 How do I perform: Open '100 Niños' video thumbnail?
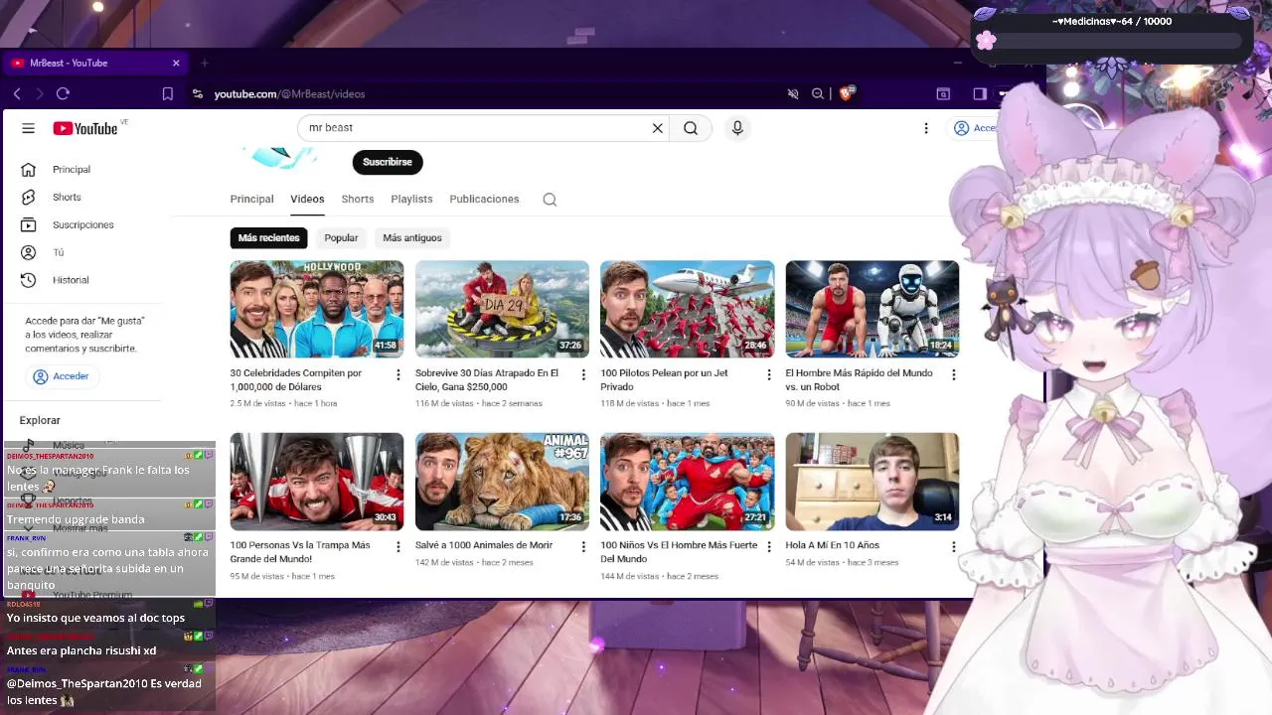[687, 482]
